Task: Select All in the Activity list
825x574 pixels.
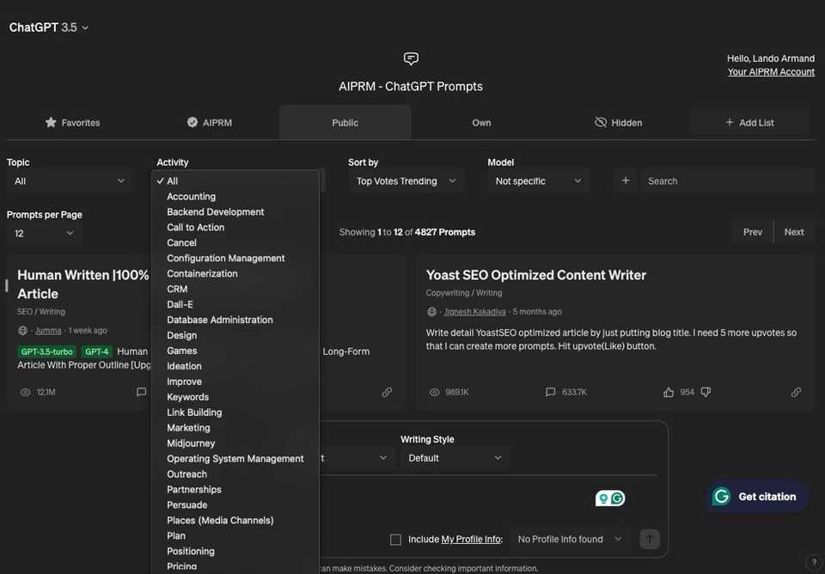Action: point(235,181)
